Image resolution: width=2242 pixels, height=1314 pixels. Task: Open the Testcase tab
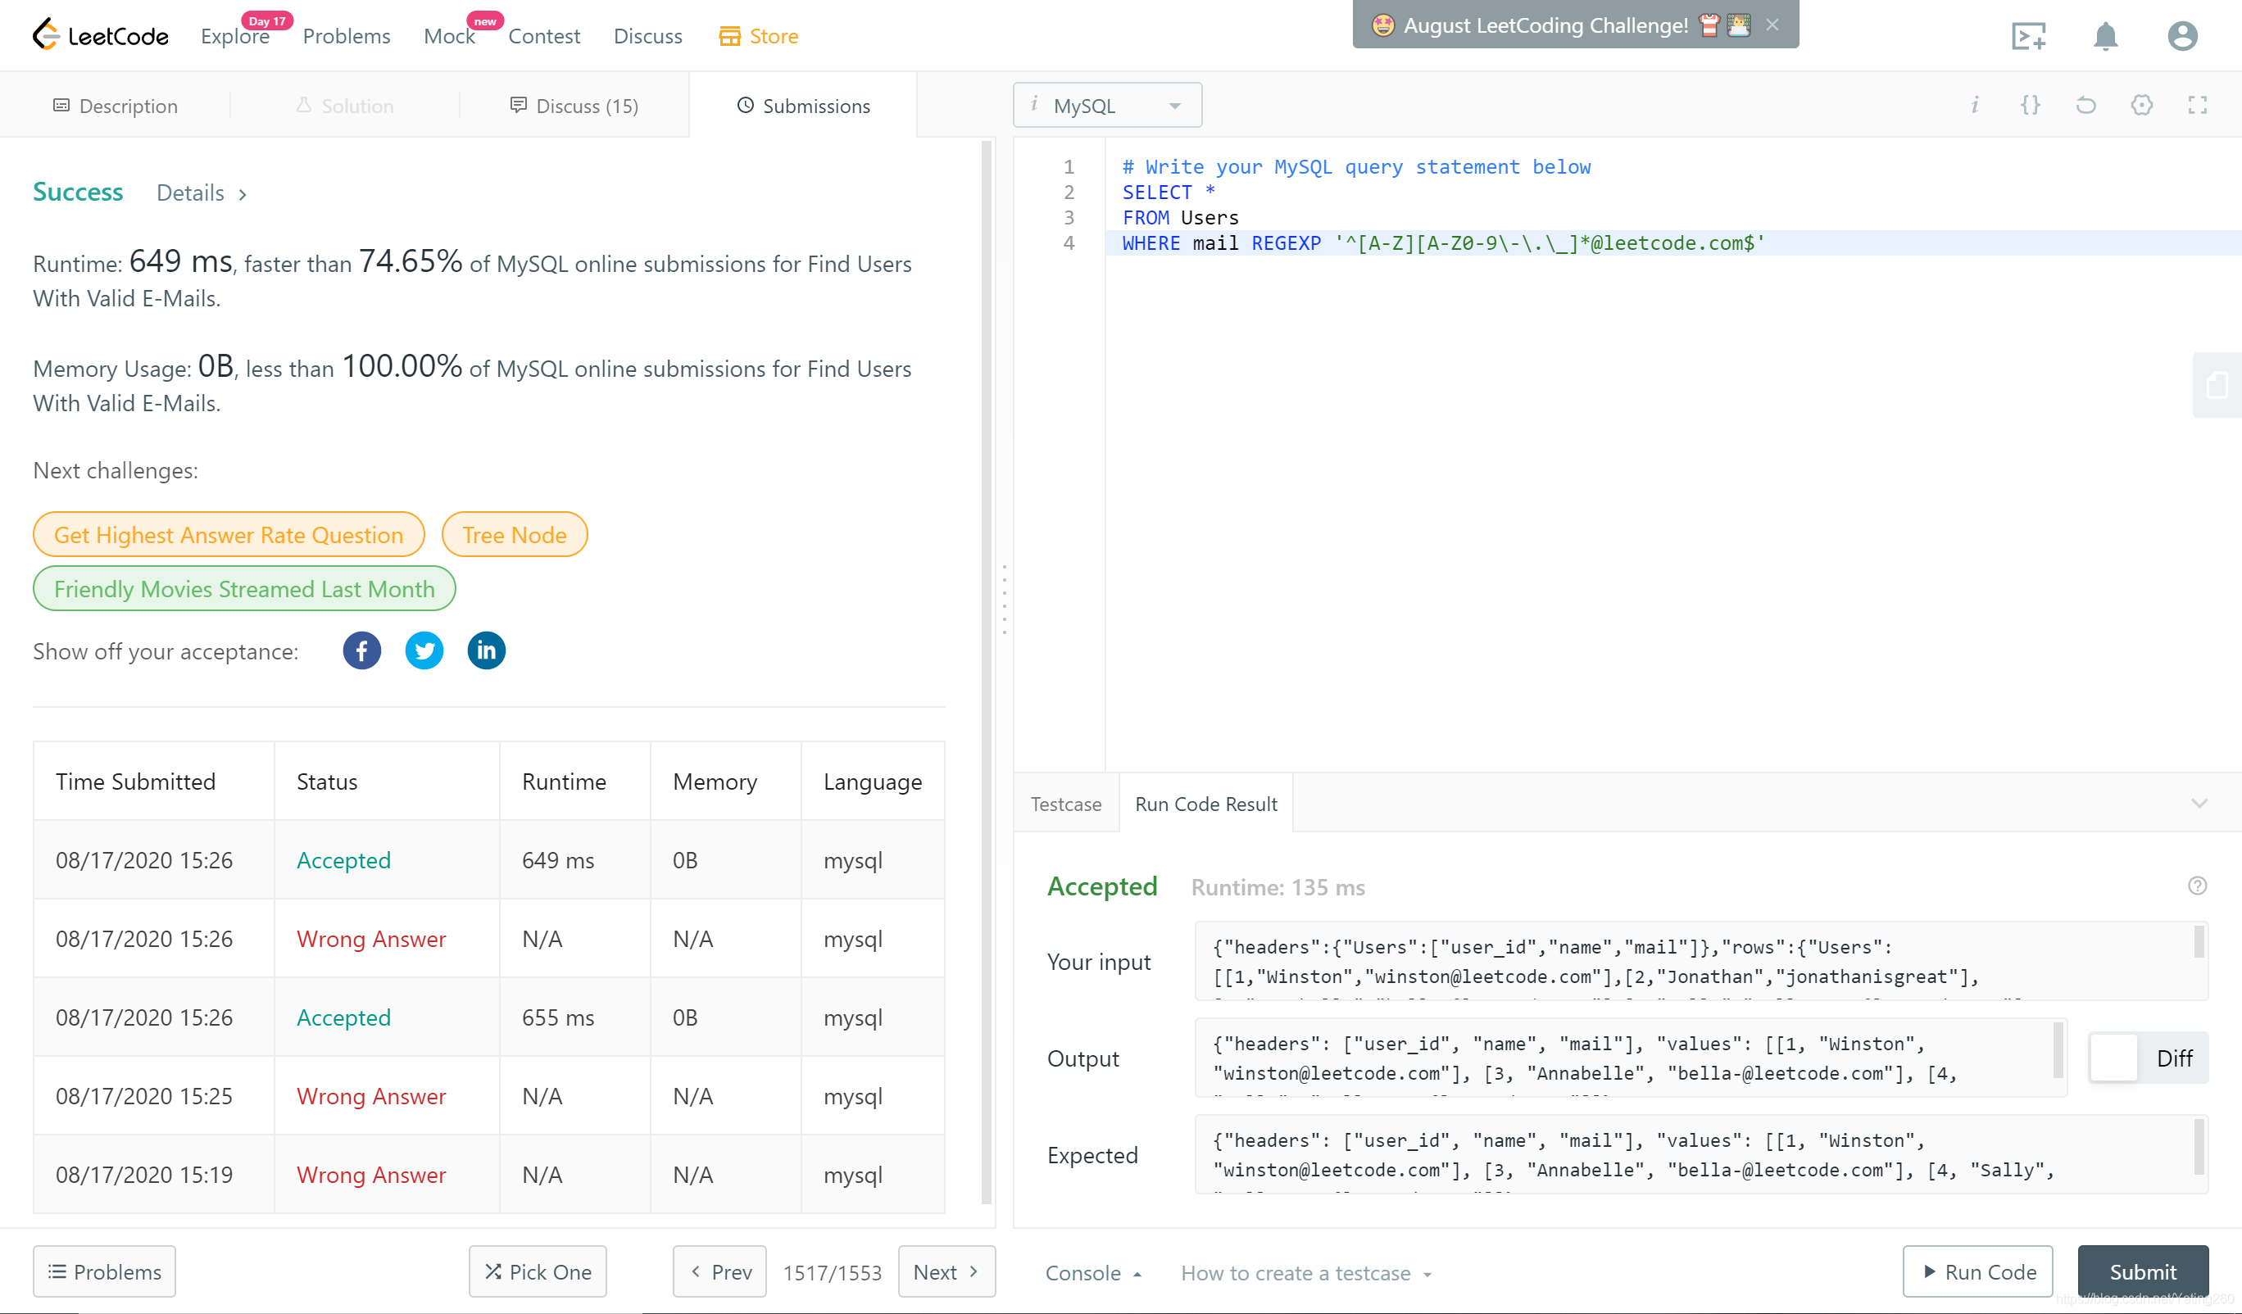pos(1066,804)
